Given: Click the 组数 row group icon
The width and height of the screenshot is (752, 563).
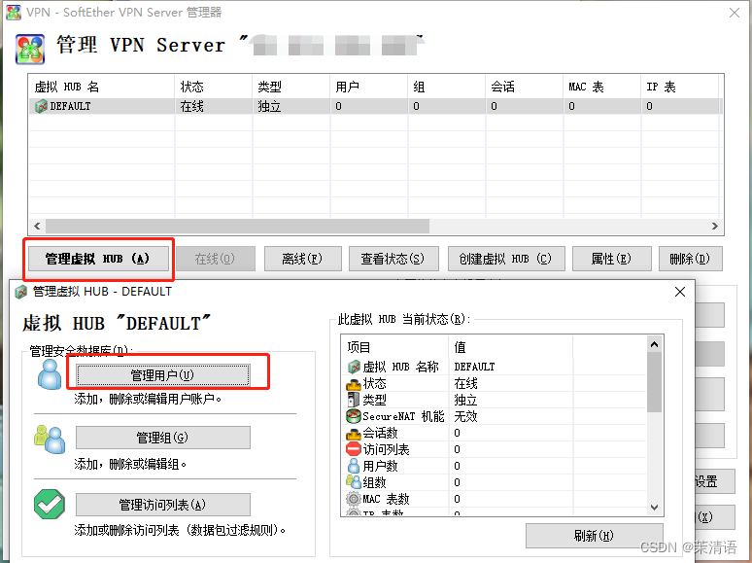Looking at the screenshot, I should (x=354, y=481).
